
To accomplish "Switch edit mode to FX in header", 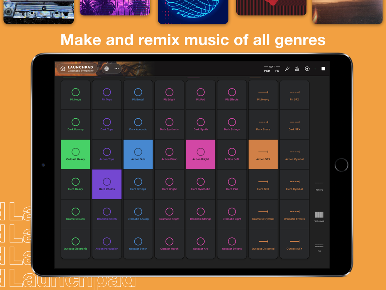I will [x=277, y=71].
